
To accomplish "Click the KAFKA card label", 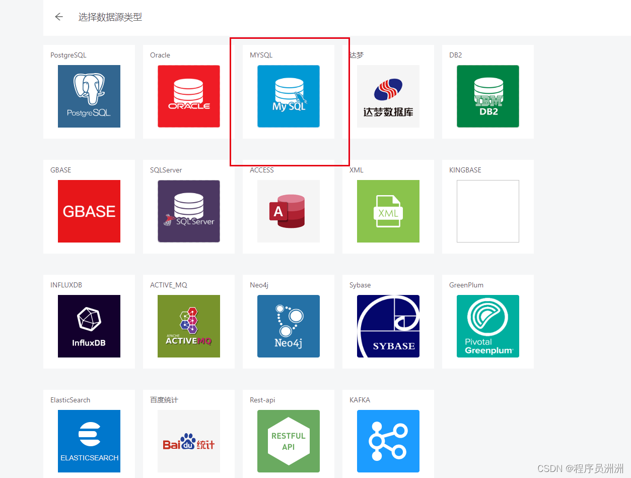I will [x=360, y=400].
